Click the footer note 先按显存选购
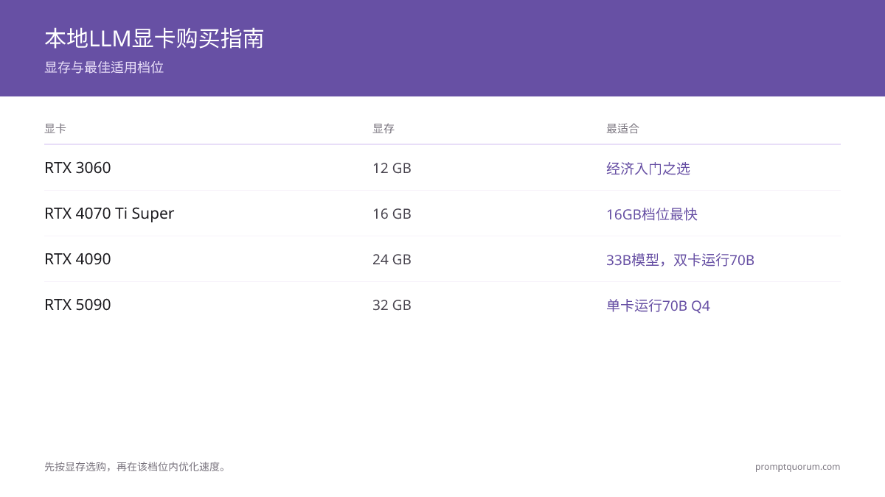The height and width of the screenshot is (497, 885). coord(135,466)
